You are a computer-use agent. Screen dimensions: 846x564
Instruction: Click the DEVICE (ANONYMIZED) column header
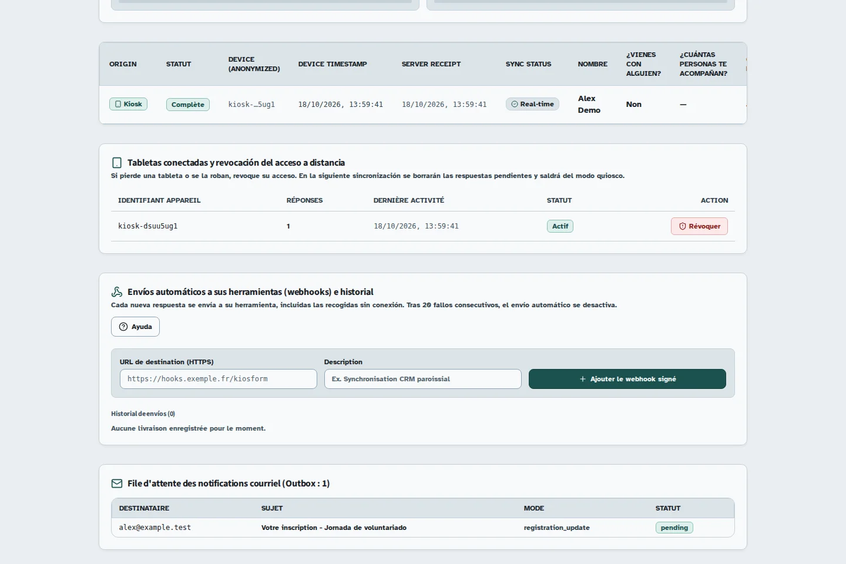(x=254, y=64)
